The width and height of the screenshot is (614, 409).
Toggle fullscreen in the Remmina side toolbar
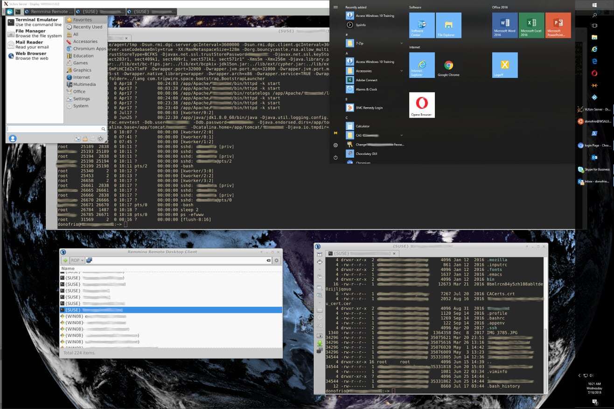tap(321, 263)
